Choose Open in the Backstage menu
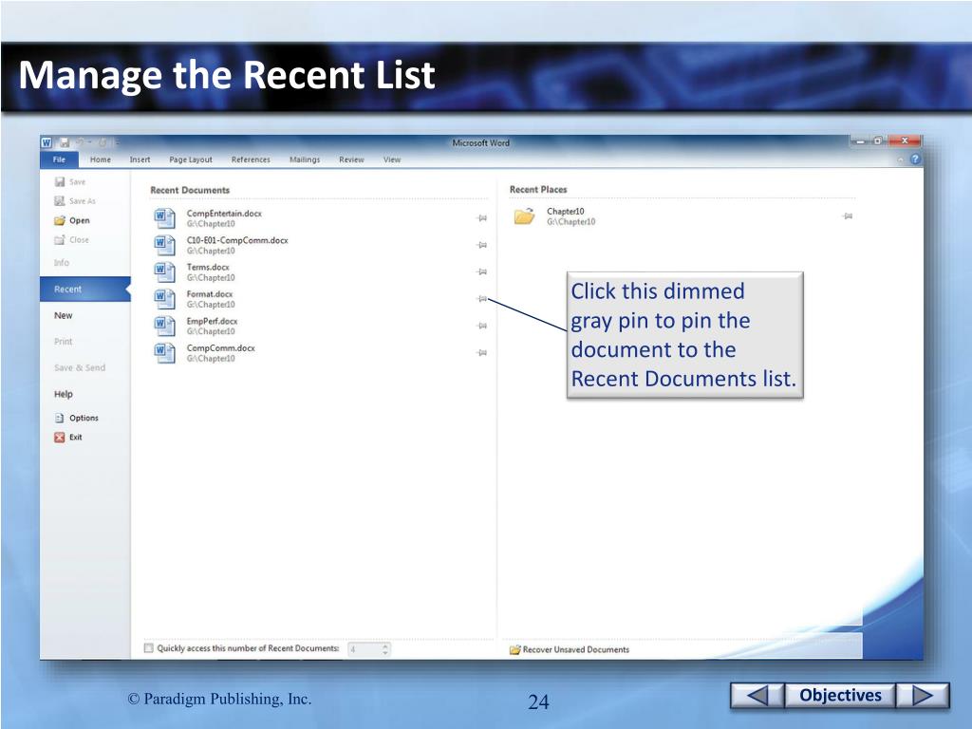 (72, 220)
